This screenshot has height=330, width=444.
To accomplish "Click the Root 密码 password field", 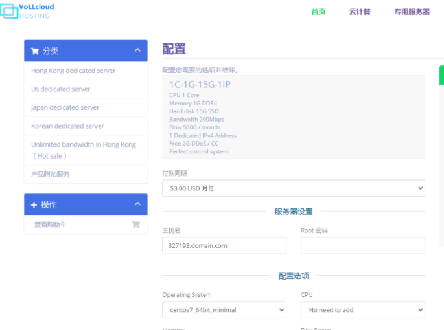I will coord(363,245).
